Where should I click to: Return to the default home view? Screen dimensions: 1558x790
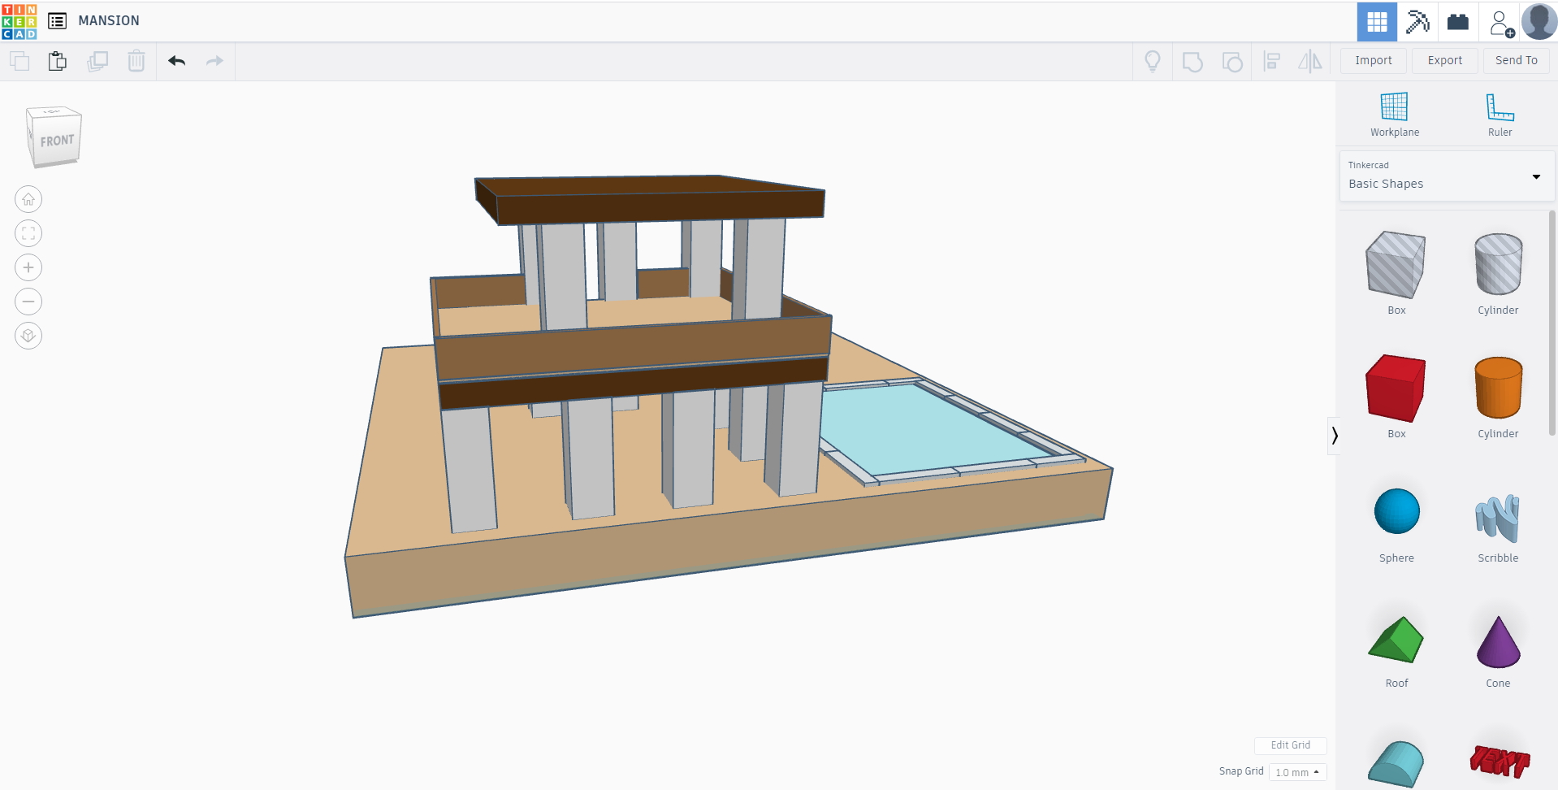pyautogui.click(x=28, y=199)
